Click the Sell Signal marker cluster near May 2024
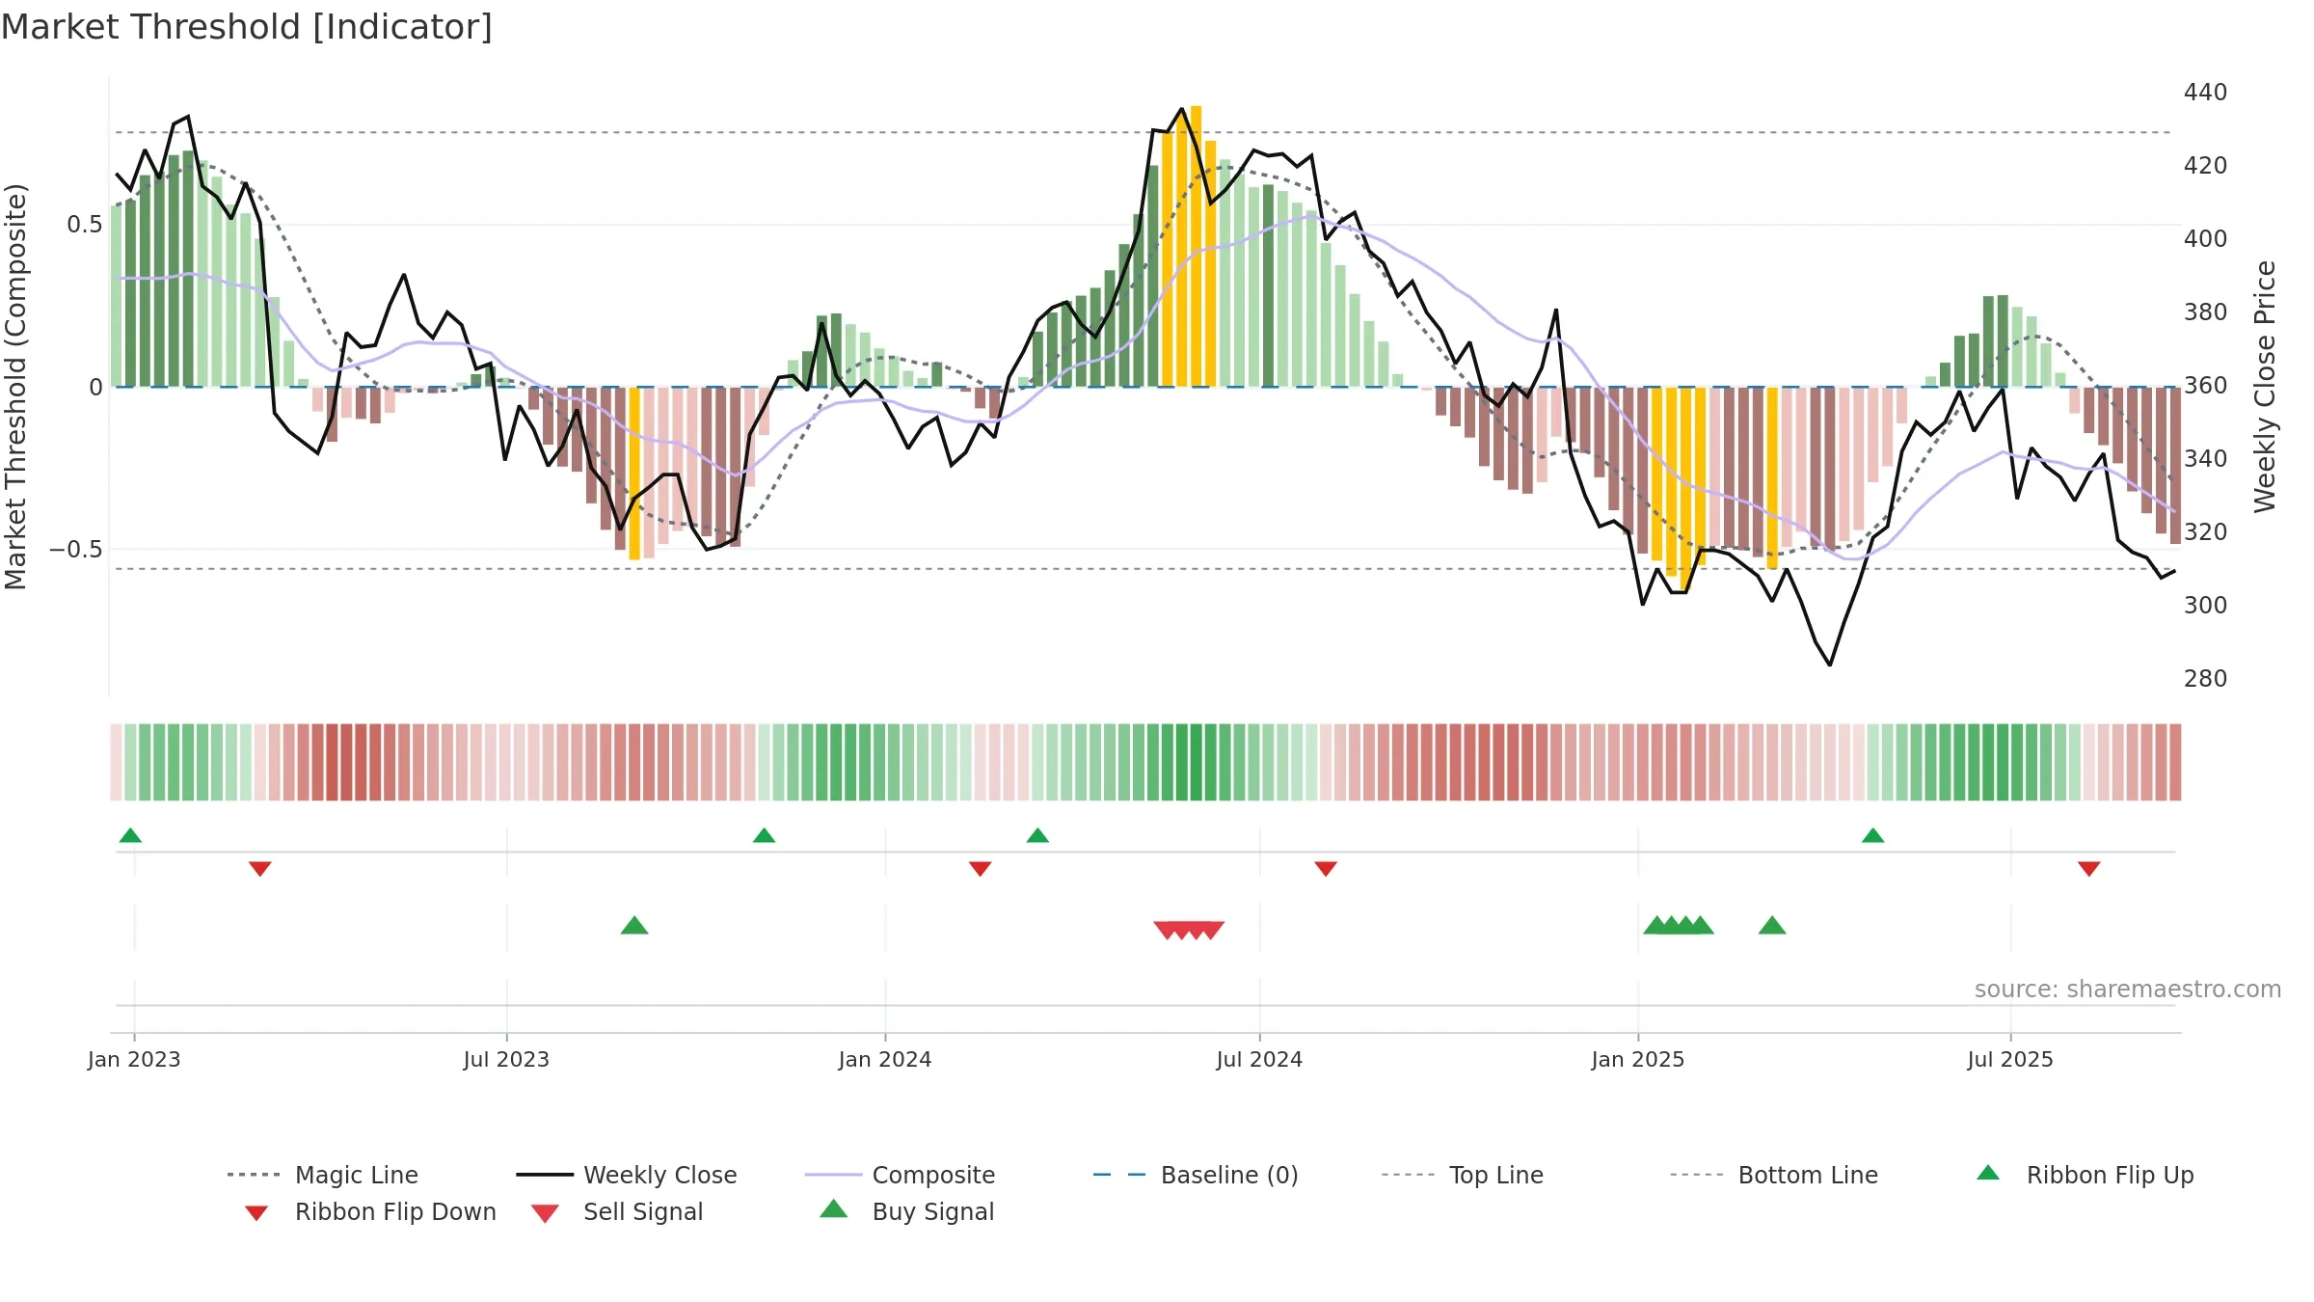 click(1189, 930)
